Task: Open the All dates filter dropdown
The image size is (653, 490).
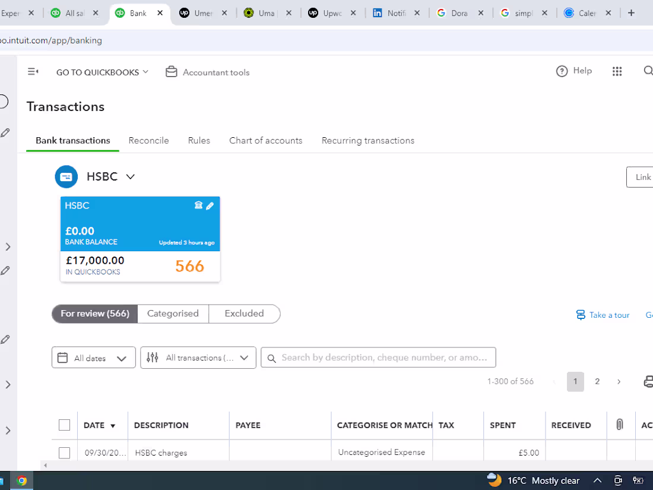Action: pos(93,358)
